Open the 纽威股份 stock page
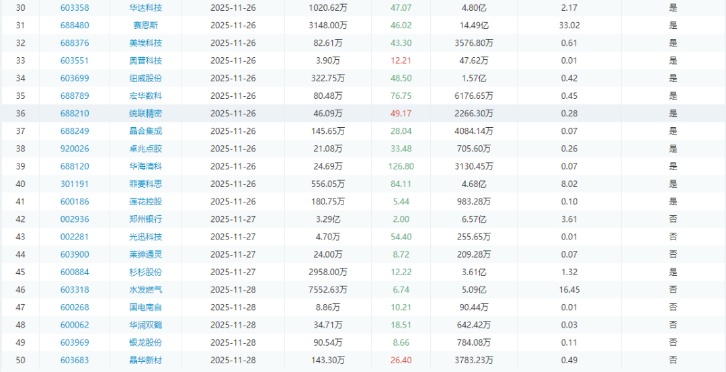 (146, 78)
